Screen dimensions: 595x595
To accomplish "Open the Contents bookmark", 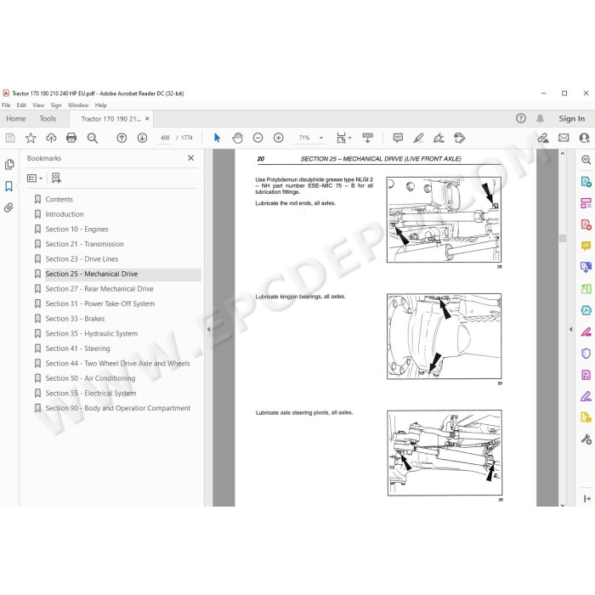I will (59, 199).
